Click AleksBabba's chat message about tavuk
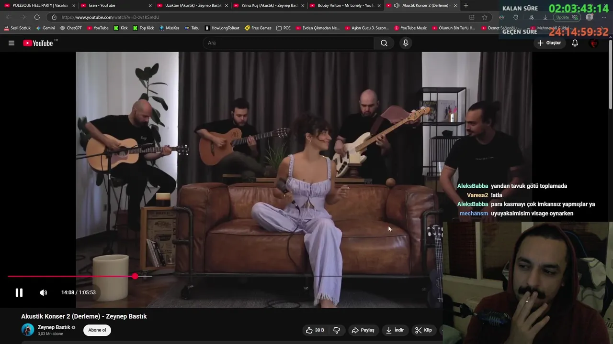613x344 pixels. [512, 186]
